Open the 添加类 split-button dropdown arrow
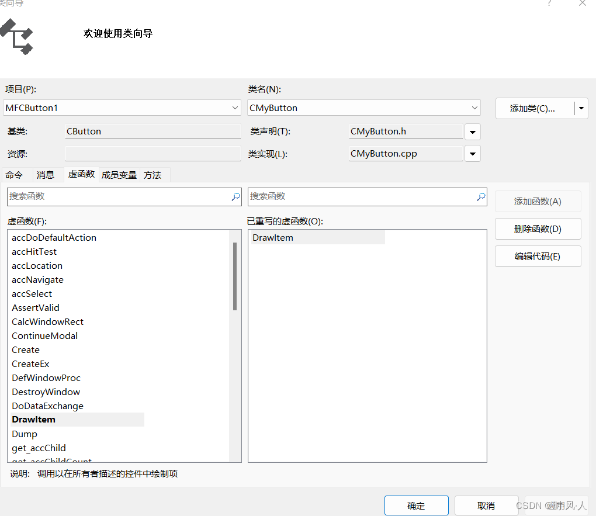The image size is (596, 516). (581, 108)
